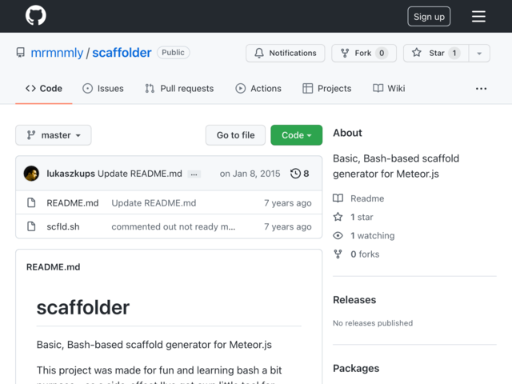Open lukaszkups author link

pyautogui.click(x=71, y=174)
